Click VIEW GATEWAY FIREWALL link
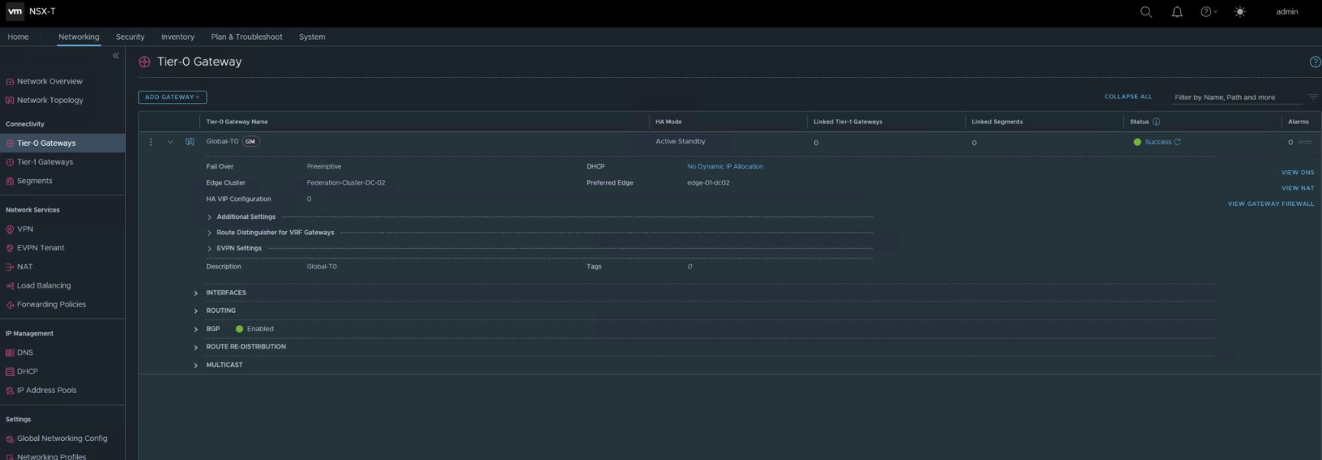The image size is (1322, 460). [1270, 204]
